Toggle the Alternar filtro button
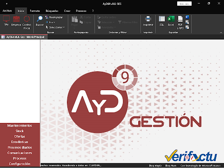The width and height of the screenshot is (224, 168). pyautogui.click(x=128, y=22)
